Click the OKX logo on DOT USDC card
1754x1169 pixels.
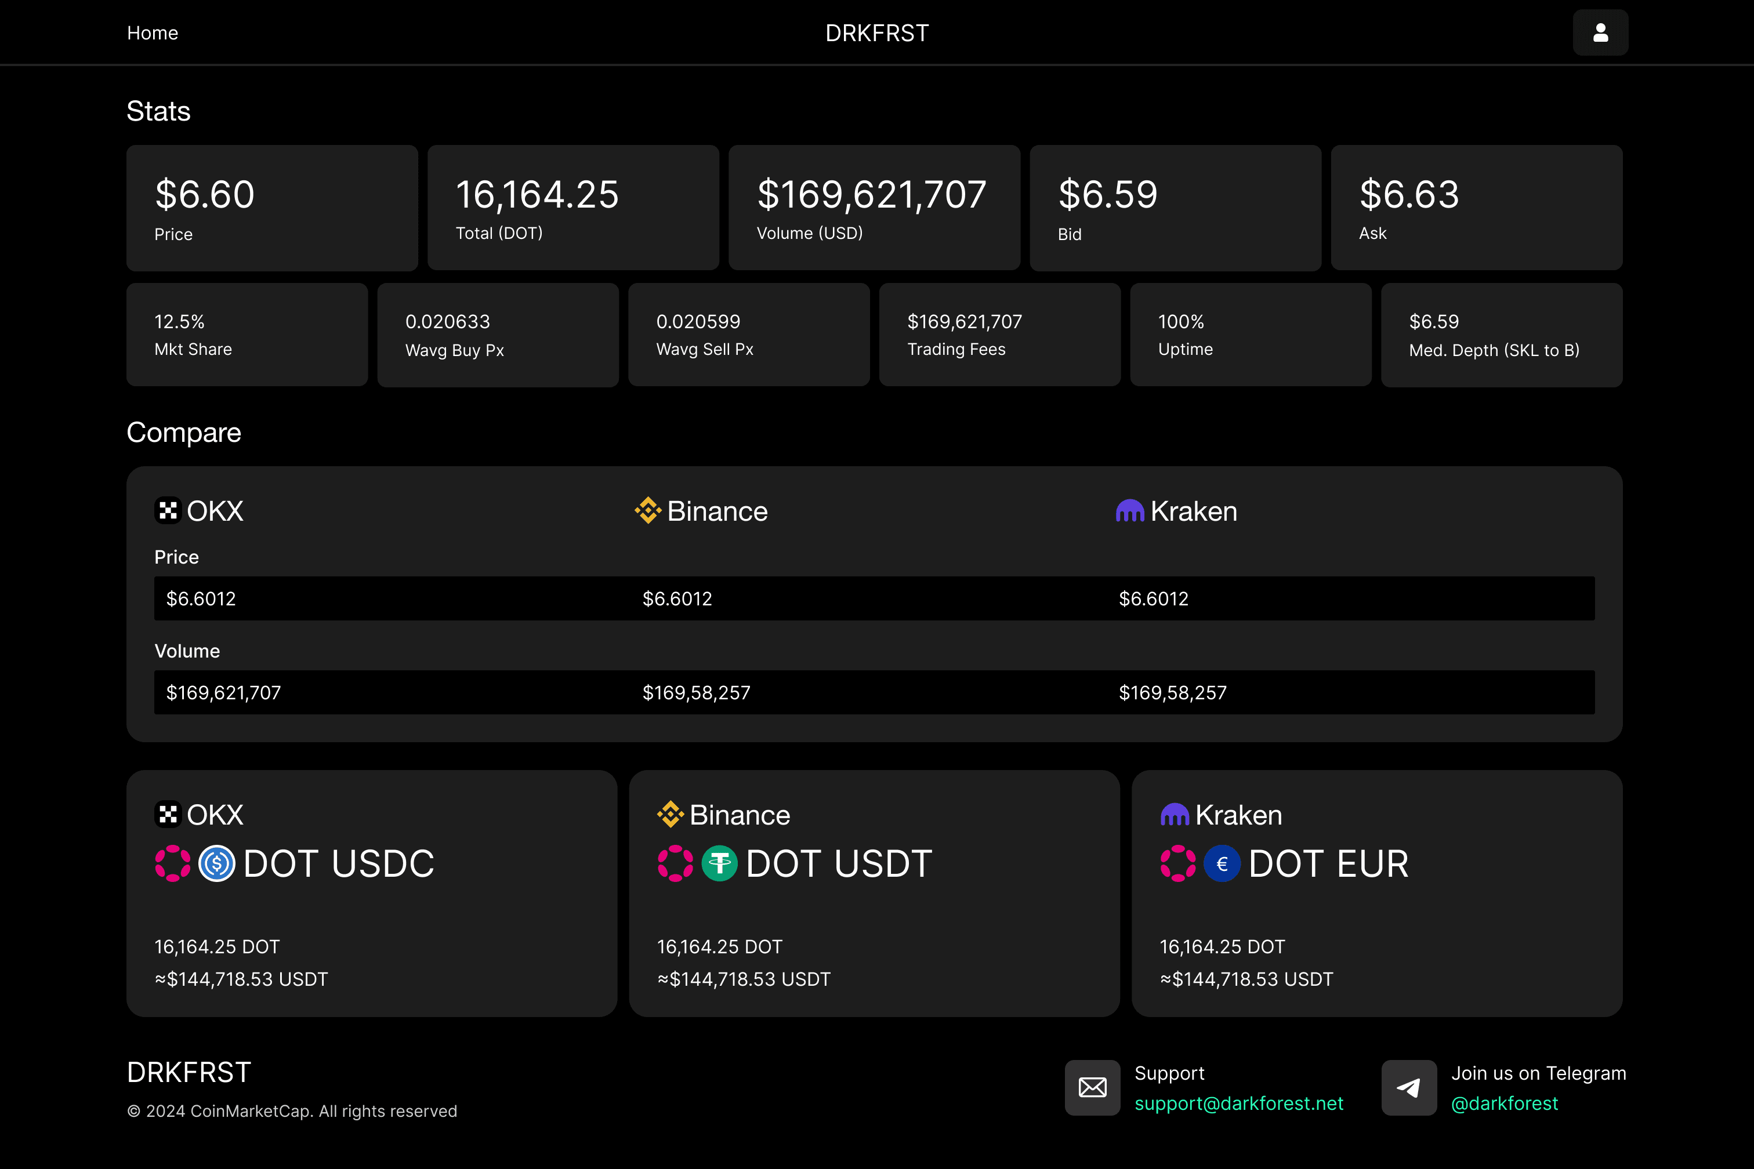pos(168,814)
